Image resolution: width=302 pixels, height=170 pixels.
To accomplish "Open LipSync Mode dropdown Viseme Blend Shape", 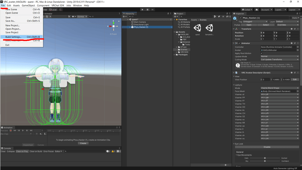I will [280, 88].
